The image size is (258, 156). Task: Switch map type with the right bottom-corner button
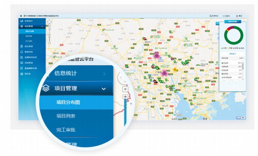(x=243, y=117)
